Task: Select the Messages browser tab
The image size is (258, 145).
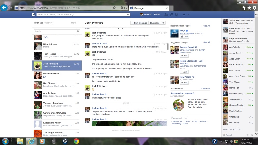Action: click(149, 8)
